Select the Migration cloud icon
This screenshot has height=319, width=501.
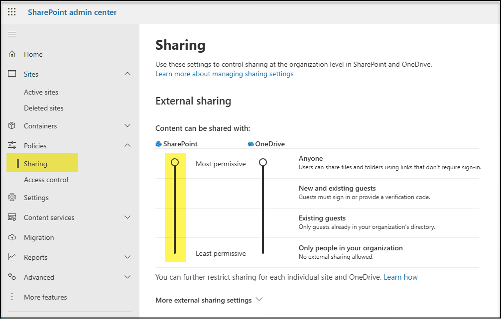(12, 237)
